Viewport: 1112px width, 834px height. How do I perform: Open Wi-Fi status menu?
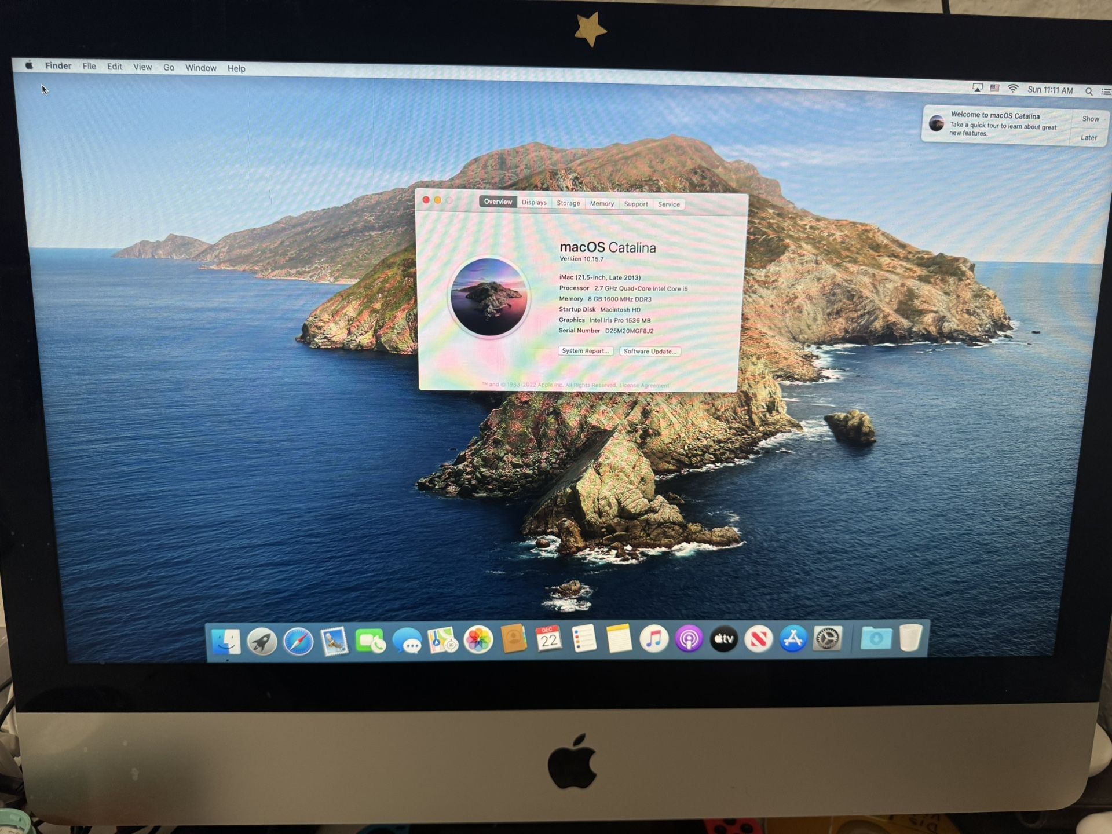coord(1013,89)
